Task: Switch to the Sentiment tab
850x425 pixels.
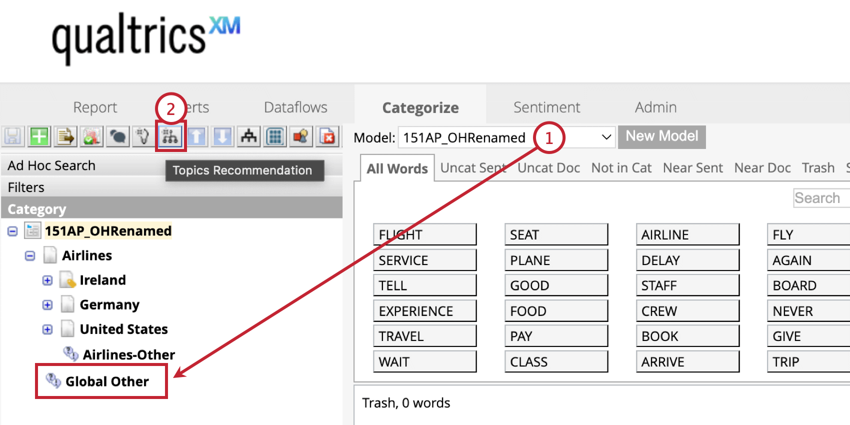Action: click(547, 107)
